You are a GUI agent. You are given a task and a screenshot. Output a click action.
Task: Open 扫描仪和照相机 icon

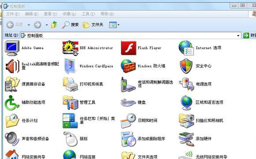186,121
